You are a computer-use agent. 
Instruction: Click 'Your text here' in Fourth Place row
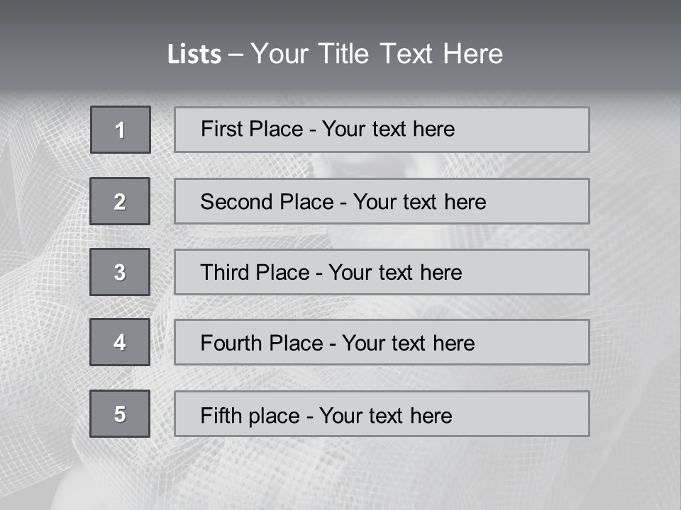click(408, 344)
